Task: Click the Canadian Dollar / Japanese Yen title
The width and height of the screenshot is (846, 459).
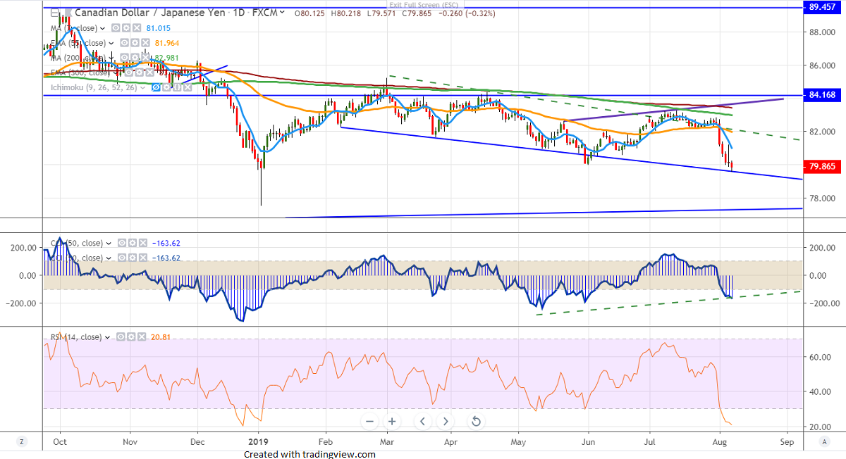Action: coord(149,12)
